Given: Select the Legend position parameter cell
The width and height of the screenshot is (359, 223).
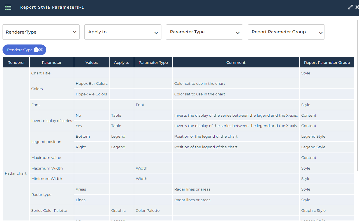Looking at the screenshot, I should point(46,142).
